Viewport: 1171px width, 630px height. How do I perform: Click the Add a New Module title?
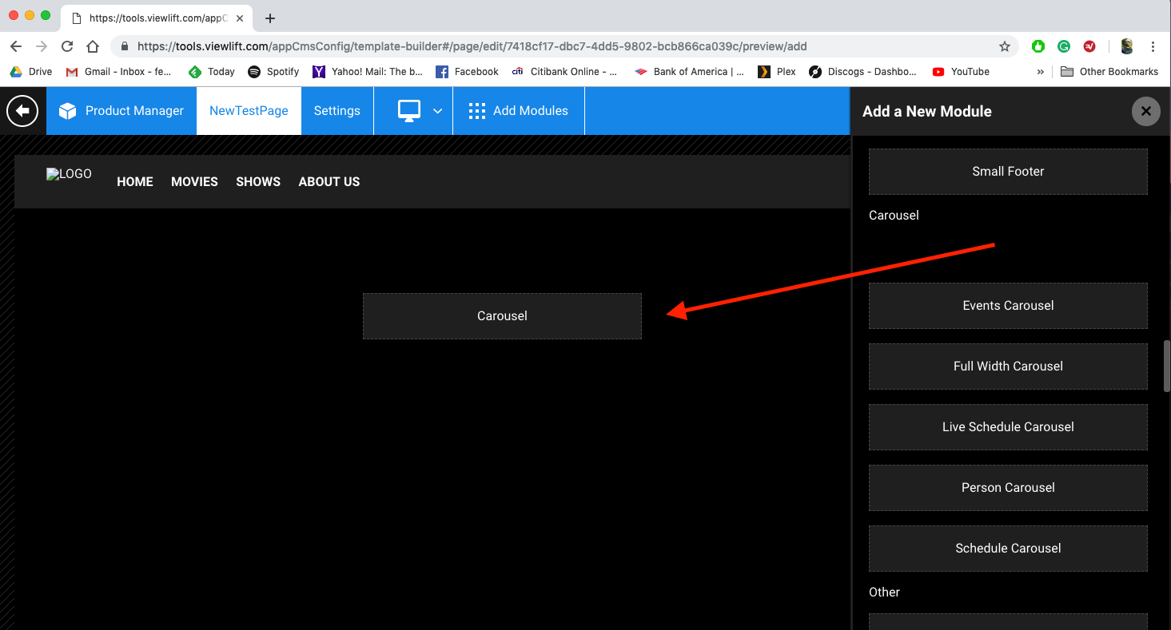click(927, 112)
